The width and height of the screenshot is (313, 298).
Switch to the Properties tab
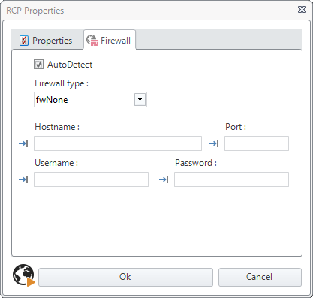(47, 41)
